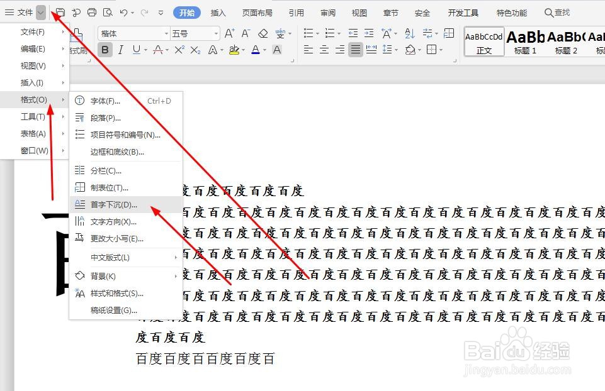
Task: Open font color dropdown arrow
Action: pyautogui.click(x=264, y=50)
